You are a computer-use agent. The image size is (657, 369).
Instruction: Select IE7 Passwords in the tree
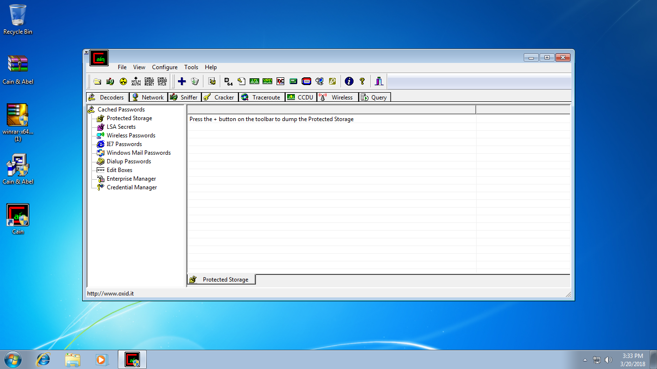(124, 144)
